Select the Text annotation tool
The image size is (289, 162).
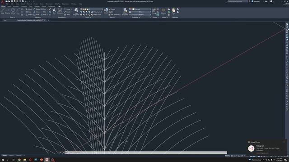pyautogui.click(x=54, y=11)
